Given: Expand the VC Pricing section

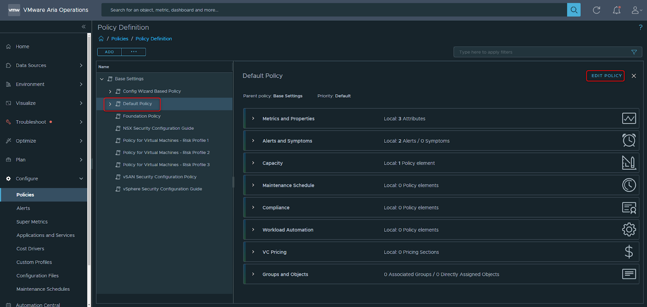Looking at the screenshot, I should pyautogui.click(x=253, y=252).
